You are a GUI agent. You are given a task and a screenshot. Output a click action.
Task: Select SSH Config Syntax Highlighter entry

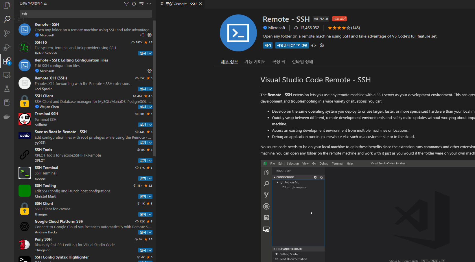pos(85,258)
